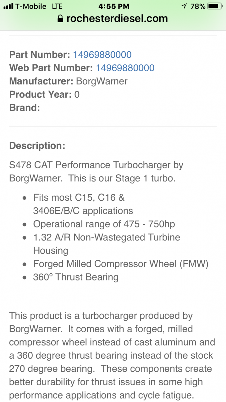Tap the cellular signal strength bars
Viewport: 226px width, 402px height.
[8, 6]
